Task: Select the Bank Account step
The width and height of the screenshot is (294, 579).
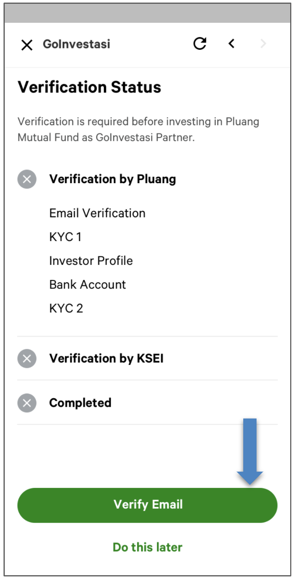Action: (88, 285)
